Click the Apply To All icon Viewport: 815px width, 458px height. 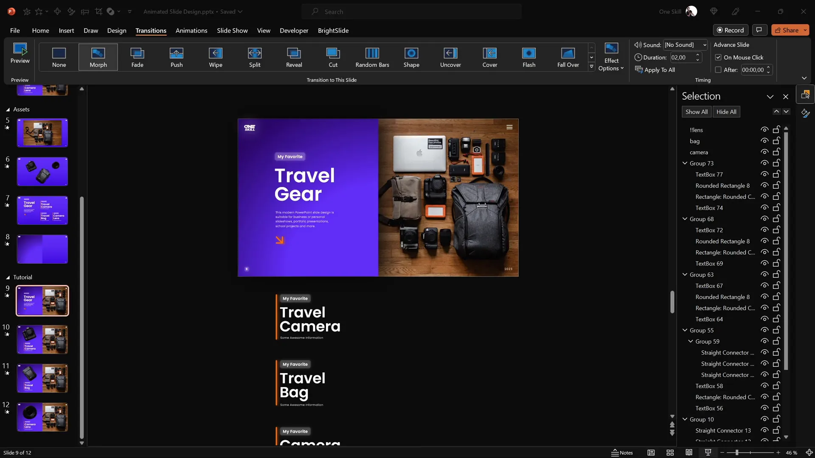coord(639,70)
